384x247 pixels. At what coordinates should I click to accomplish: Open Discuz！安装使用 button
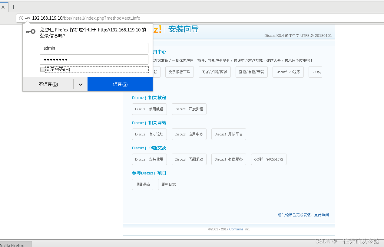pos(149,159)
